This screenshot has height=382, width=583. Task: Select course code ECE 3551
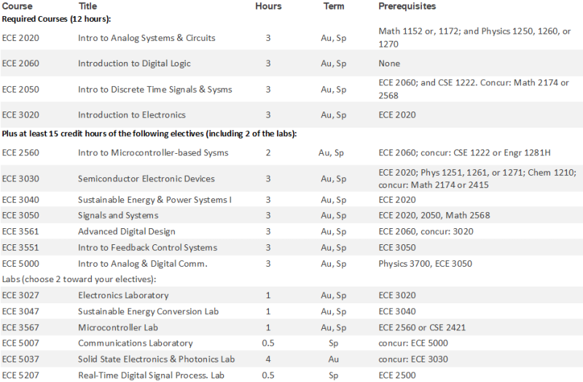[x=20, y=248]
